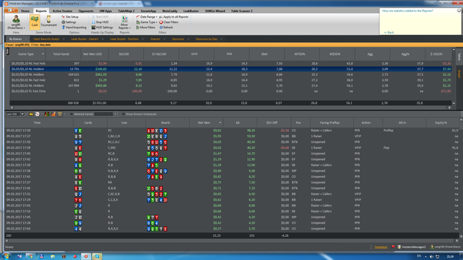The height and width of the screenshot is (260, 463).
Task: Click the vertical Graph side tab
Action: pyautogui.click(x=459, y=74)
